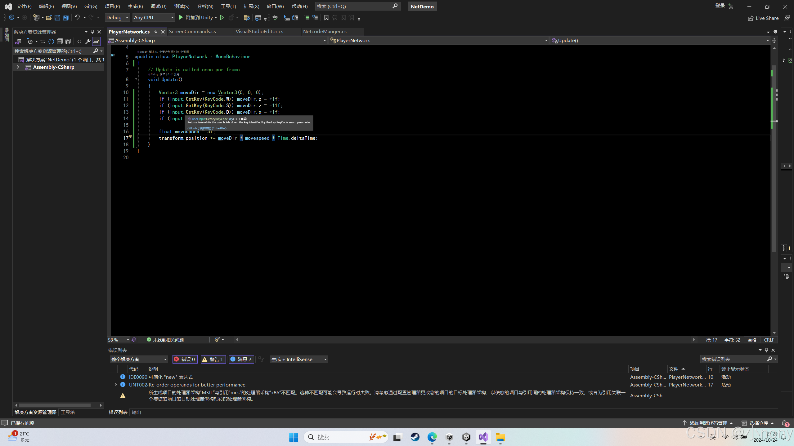Expand the Assembly-CSharp node
This screenshot has height=446, width=794.
(x=18, y=67)
